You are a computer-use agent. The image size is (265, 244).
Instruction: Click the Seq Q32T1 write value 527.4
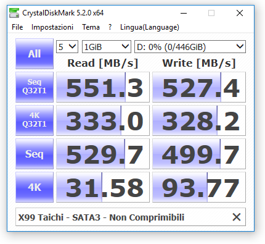[x=199, y=87]
